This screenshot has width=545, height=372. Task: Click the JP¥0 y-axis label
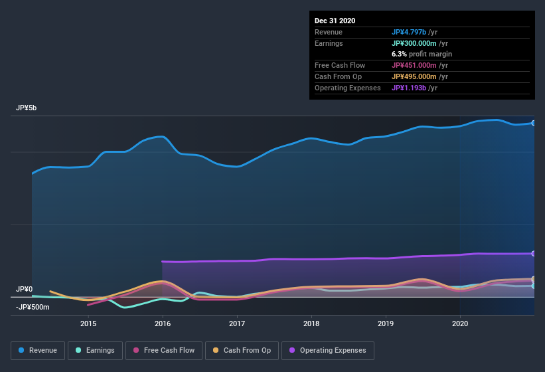coord(25,289)
